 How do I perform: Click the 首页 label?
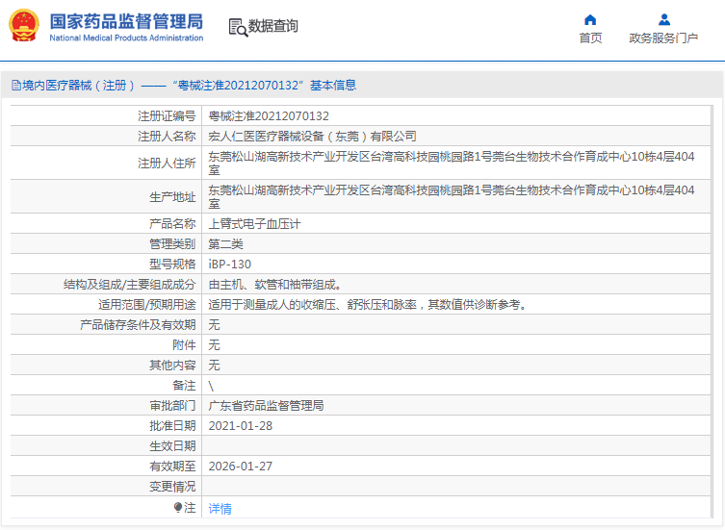[x=590, y=38]
